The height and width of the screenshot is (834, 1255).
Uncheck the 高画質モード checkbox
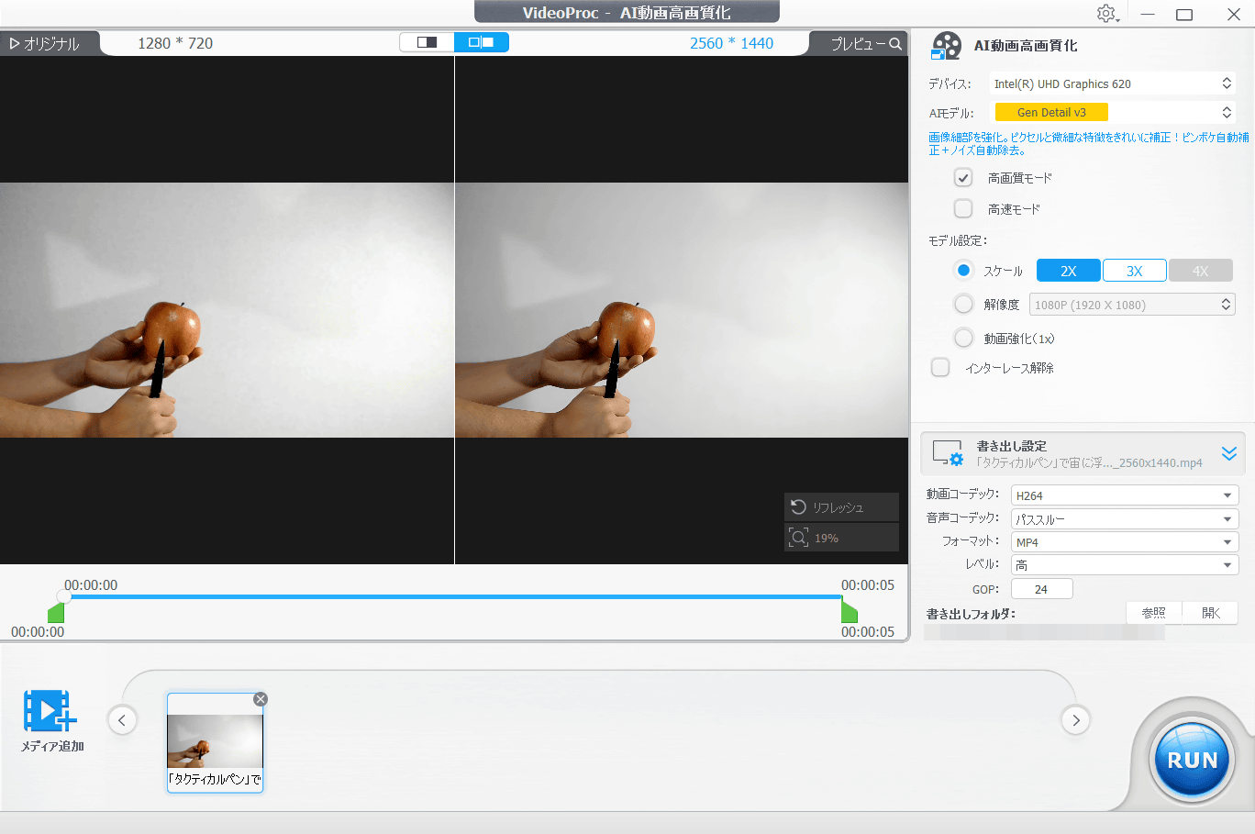963,178
